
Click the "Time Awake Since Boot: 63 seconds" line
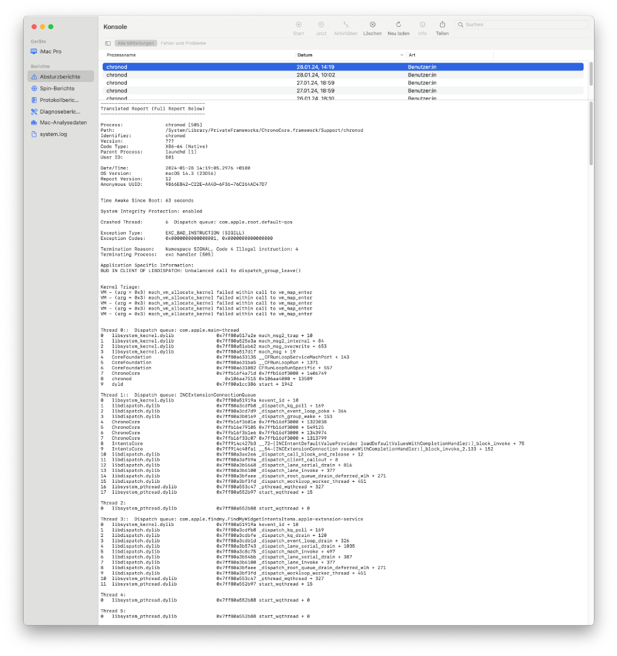tap(147, 201)
